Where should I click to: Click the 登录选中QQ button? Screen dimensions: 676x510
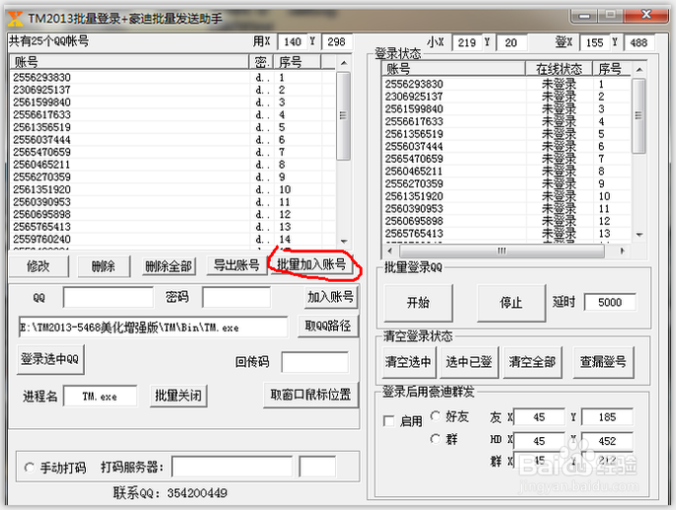(50, 359)
